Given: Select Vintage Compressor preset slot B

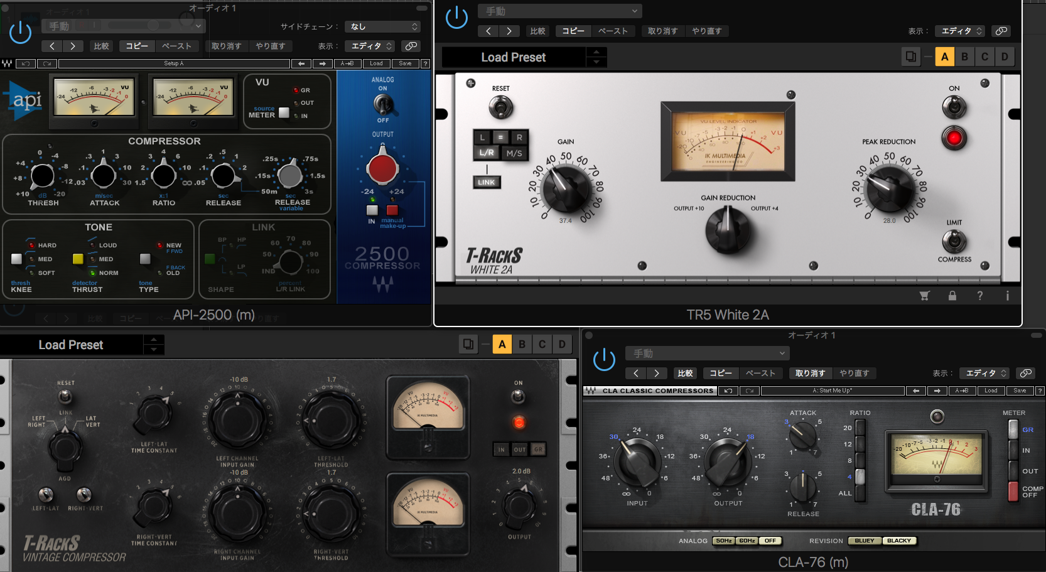Looking at the screenshot, I should coord(522,344).
